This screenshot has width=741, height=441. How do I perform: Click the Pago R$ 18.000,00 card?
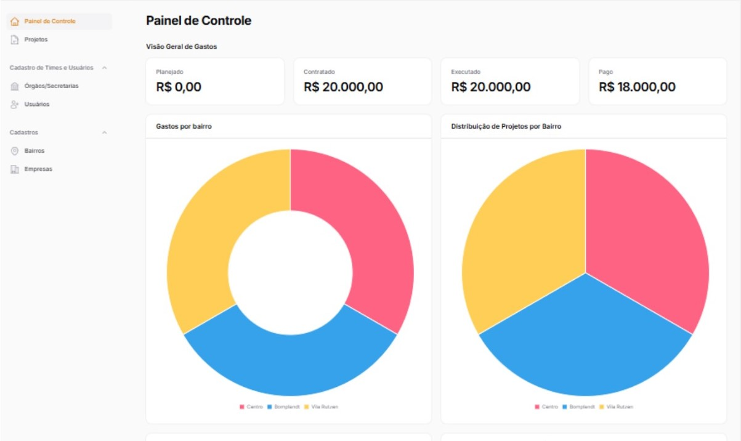(x=657, y=81)
